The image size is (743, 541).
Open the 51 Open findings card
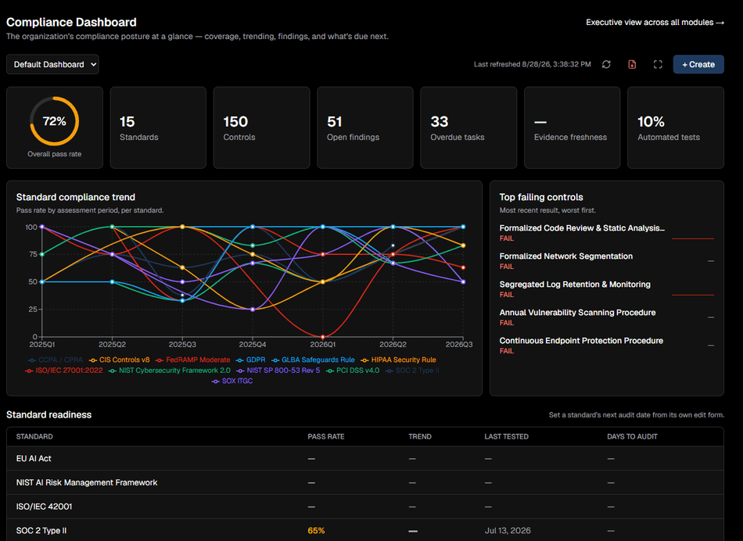pyautogui.click(x=365, y=127)
